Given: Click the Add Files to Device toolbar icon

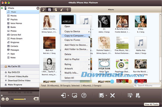Looking at the screenshot, I should click(101, 95).
